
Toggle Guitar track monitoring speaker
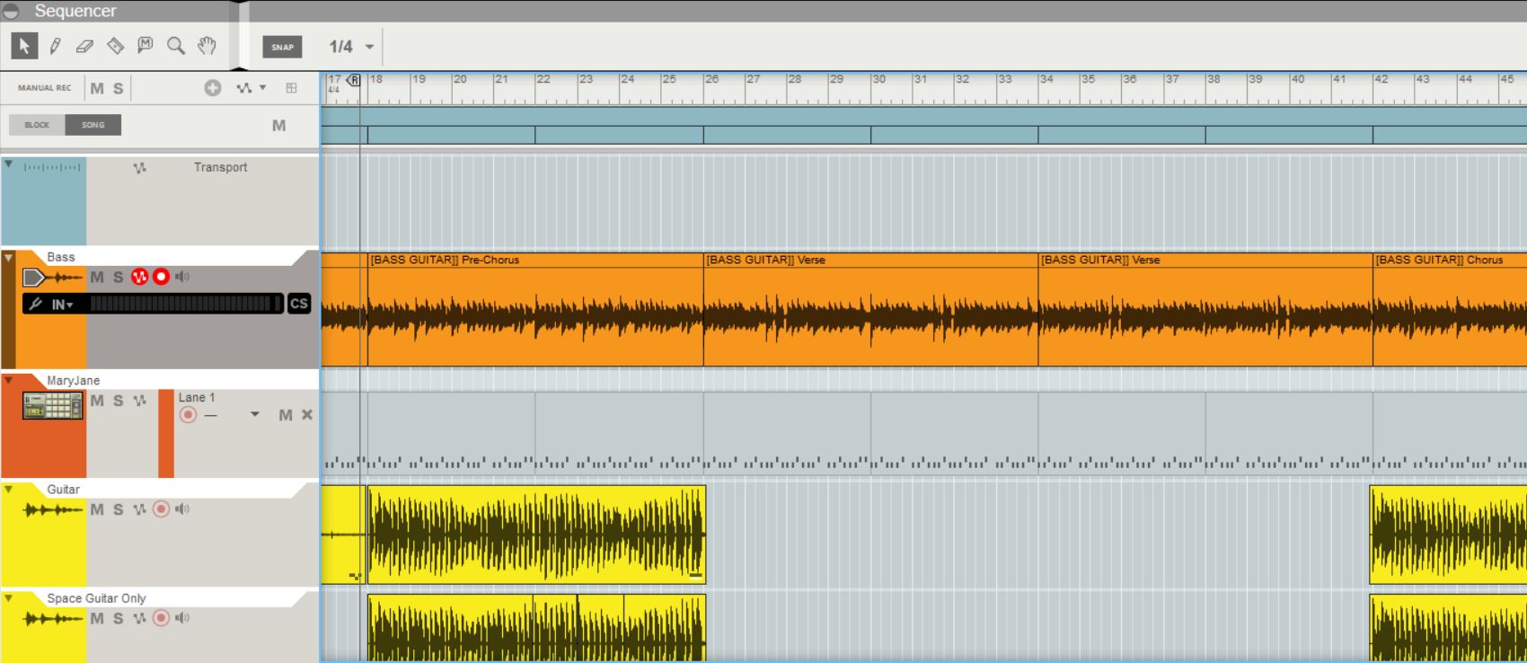click(x=182, y=509)
